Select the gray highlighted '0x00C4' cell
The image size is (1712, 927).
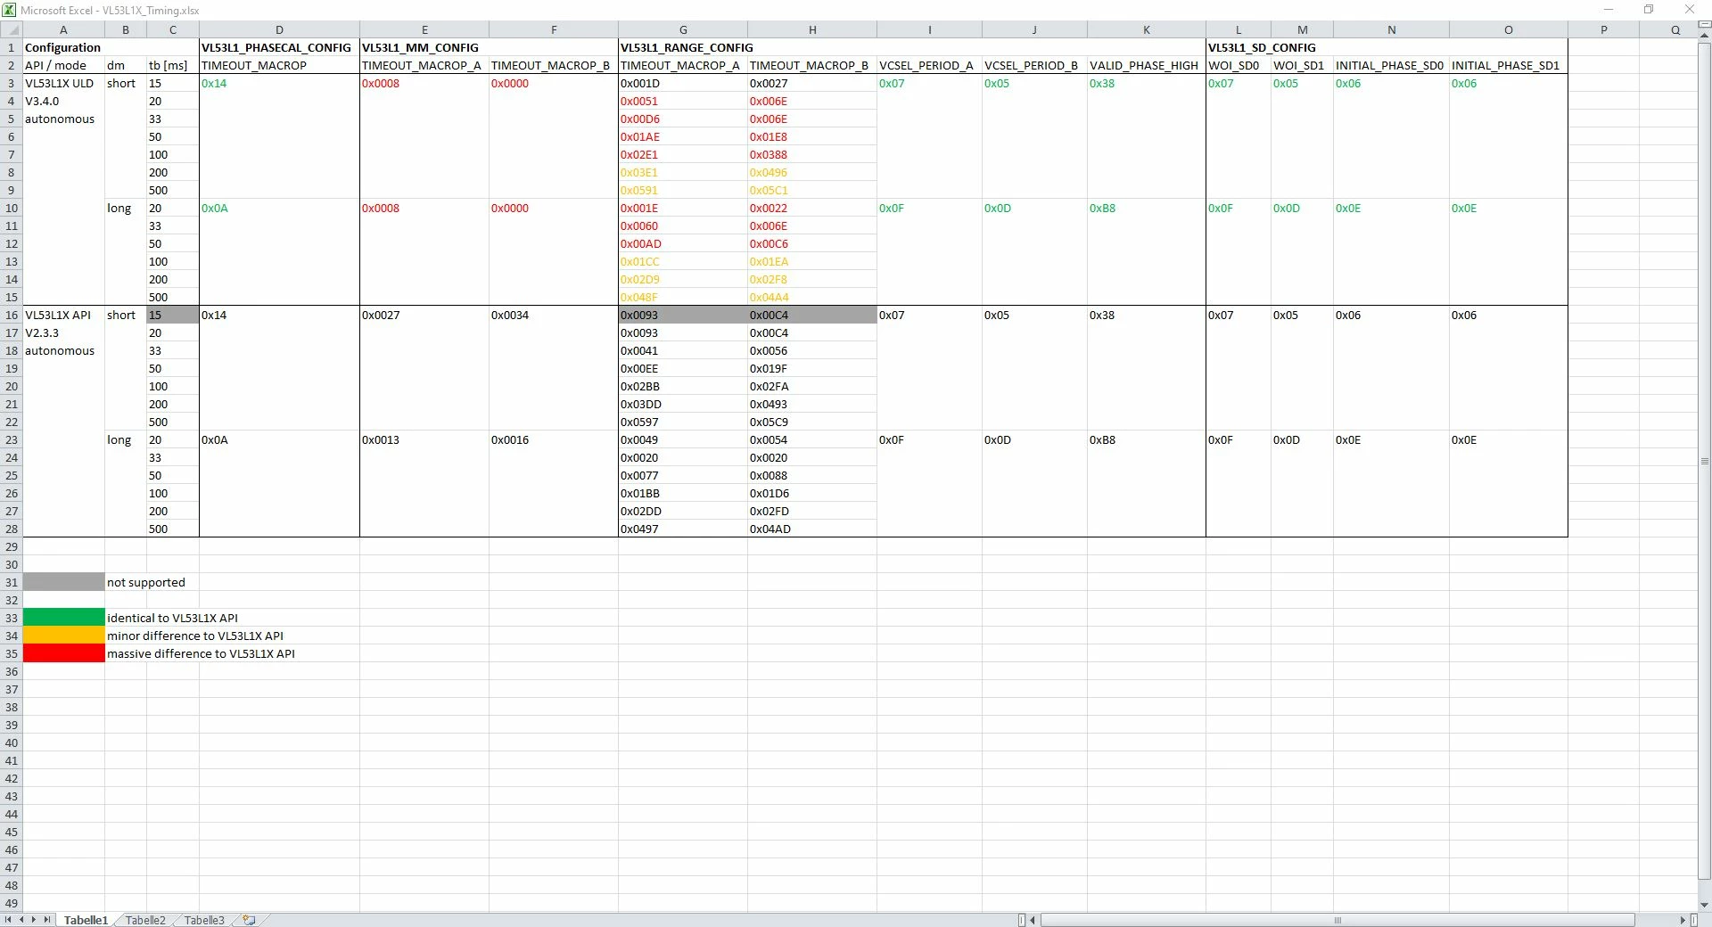click(x=812, y=315)
